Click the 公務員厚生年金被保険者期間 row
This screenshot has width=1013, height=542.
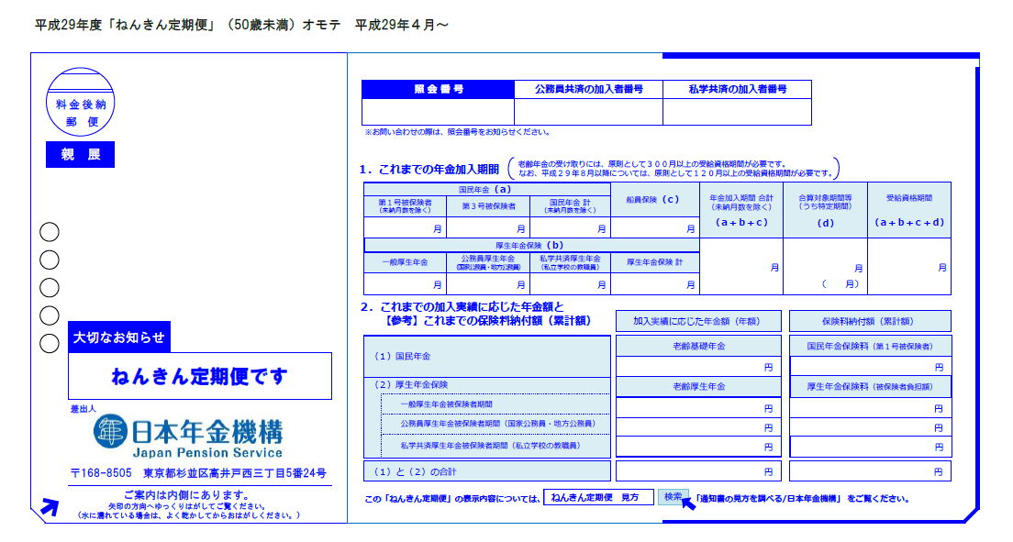(x=495, y=424)
